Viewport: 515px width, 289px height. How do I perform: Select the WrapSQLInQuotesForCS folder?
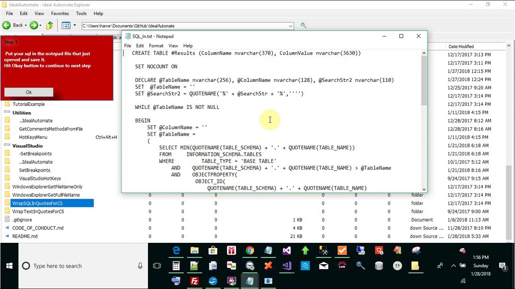pyautogui.click(x=37, y=203)
